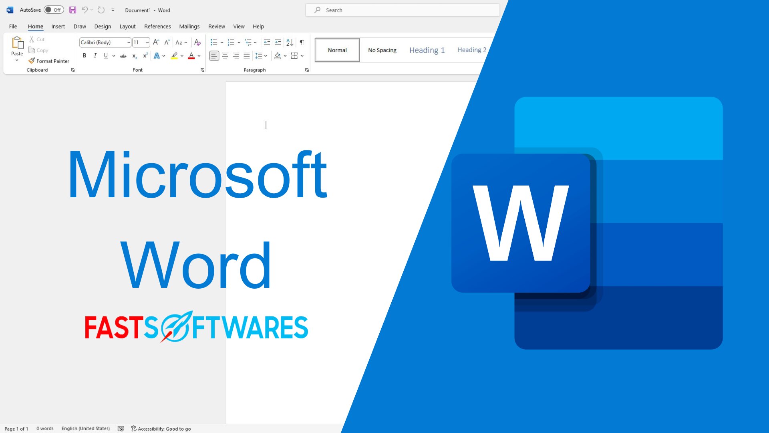The image size is (769, 433).
Task: Click the Paste clipboard icon
Action: point(17,42)
